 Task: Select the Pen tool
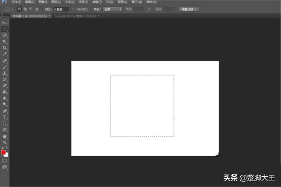(x=5, y=111)
